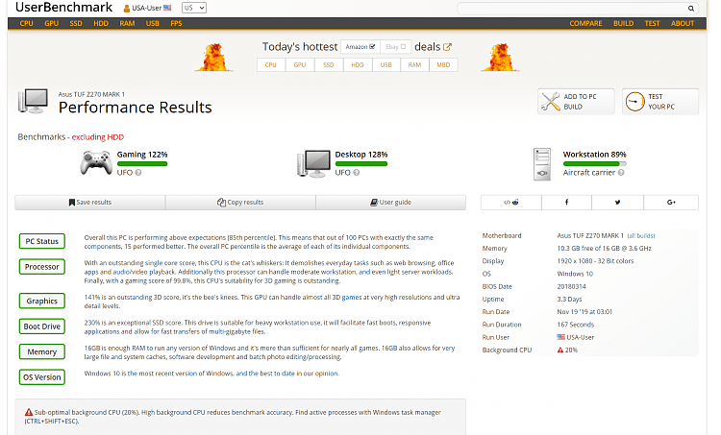Click the sub-optimal CPU warning icon
The width and height of the screenshot is (721, 435).
[x=29, y=413]
